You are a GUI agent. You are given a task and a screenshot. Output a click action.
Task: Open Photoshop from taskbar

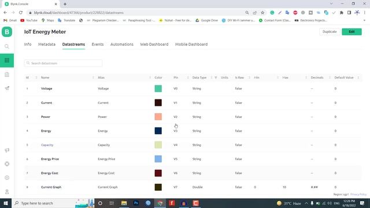[x=136, y=203]
